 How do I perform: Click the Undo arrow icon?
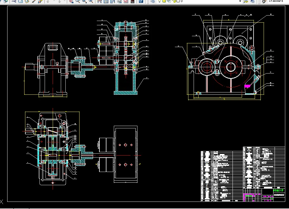48,1
